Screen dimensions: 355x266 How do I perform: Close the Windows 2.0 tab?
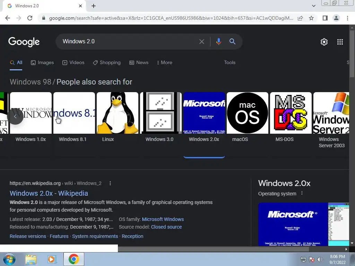tap(80, 6)
